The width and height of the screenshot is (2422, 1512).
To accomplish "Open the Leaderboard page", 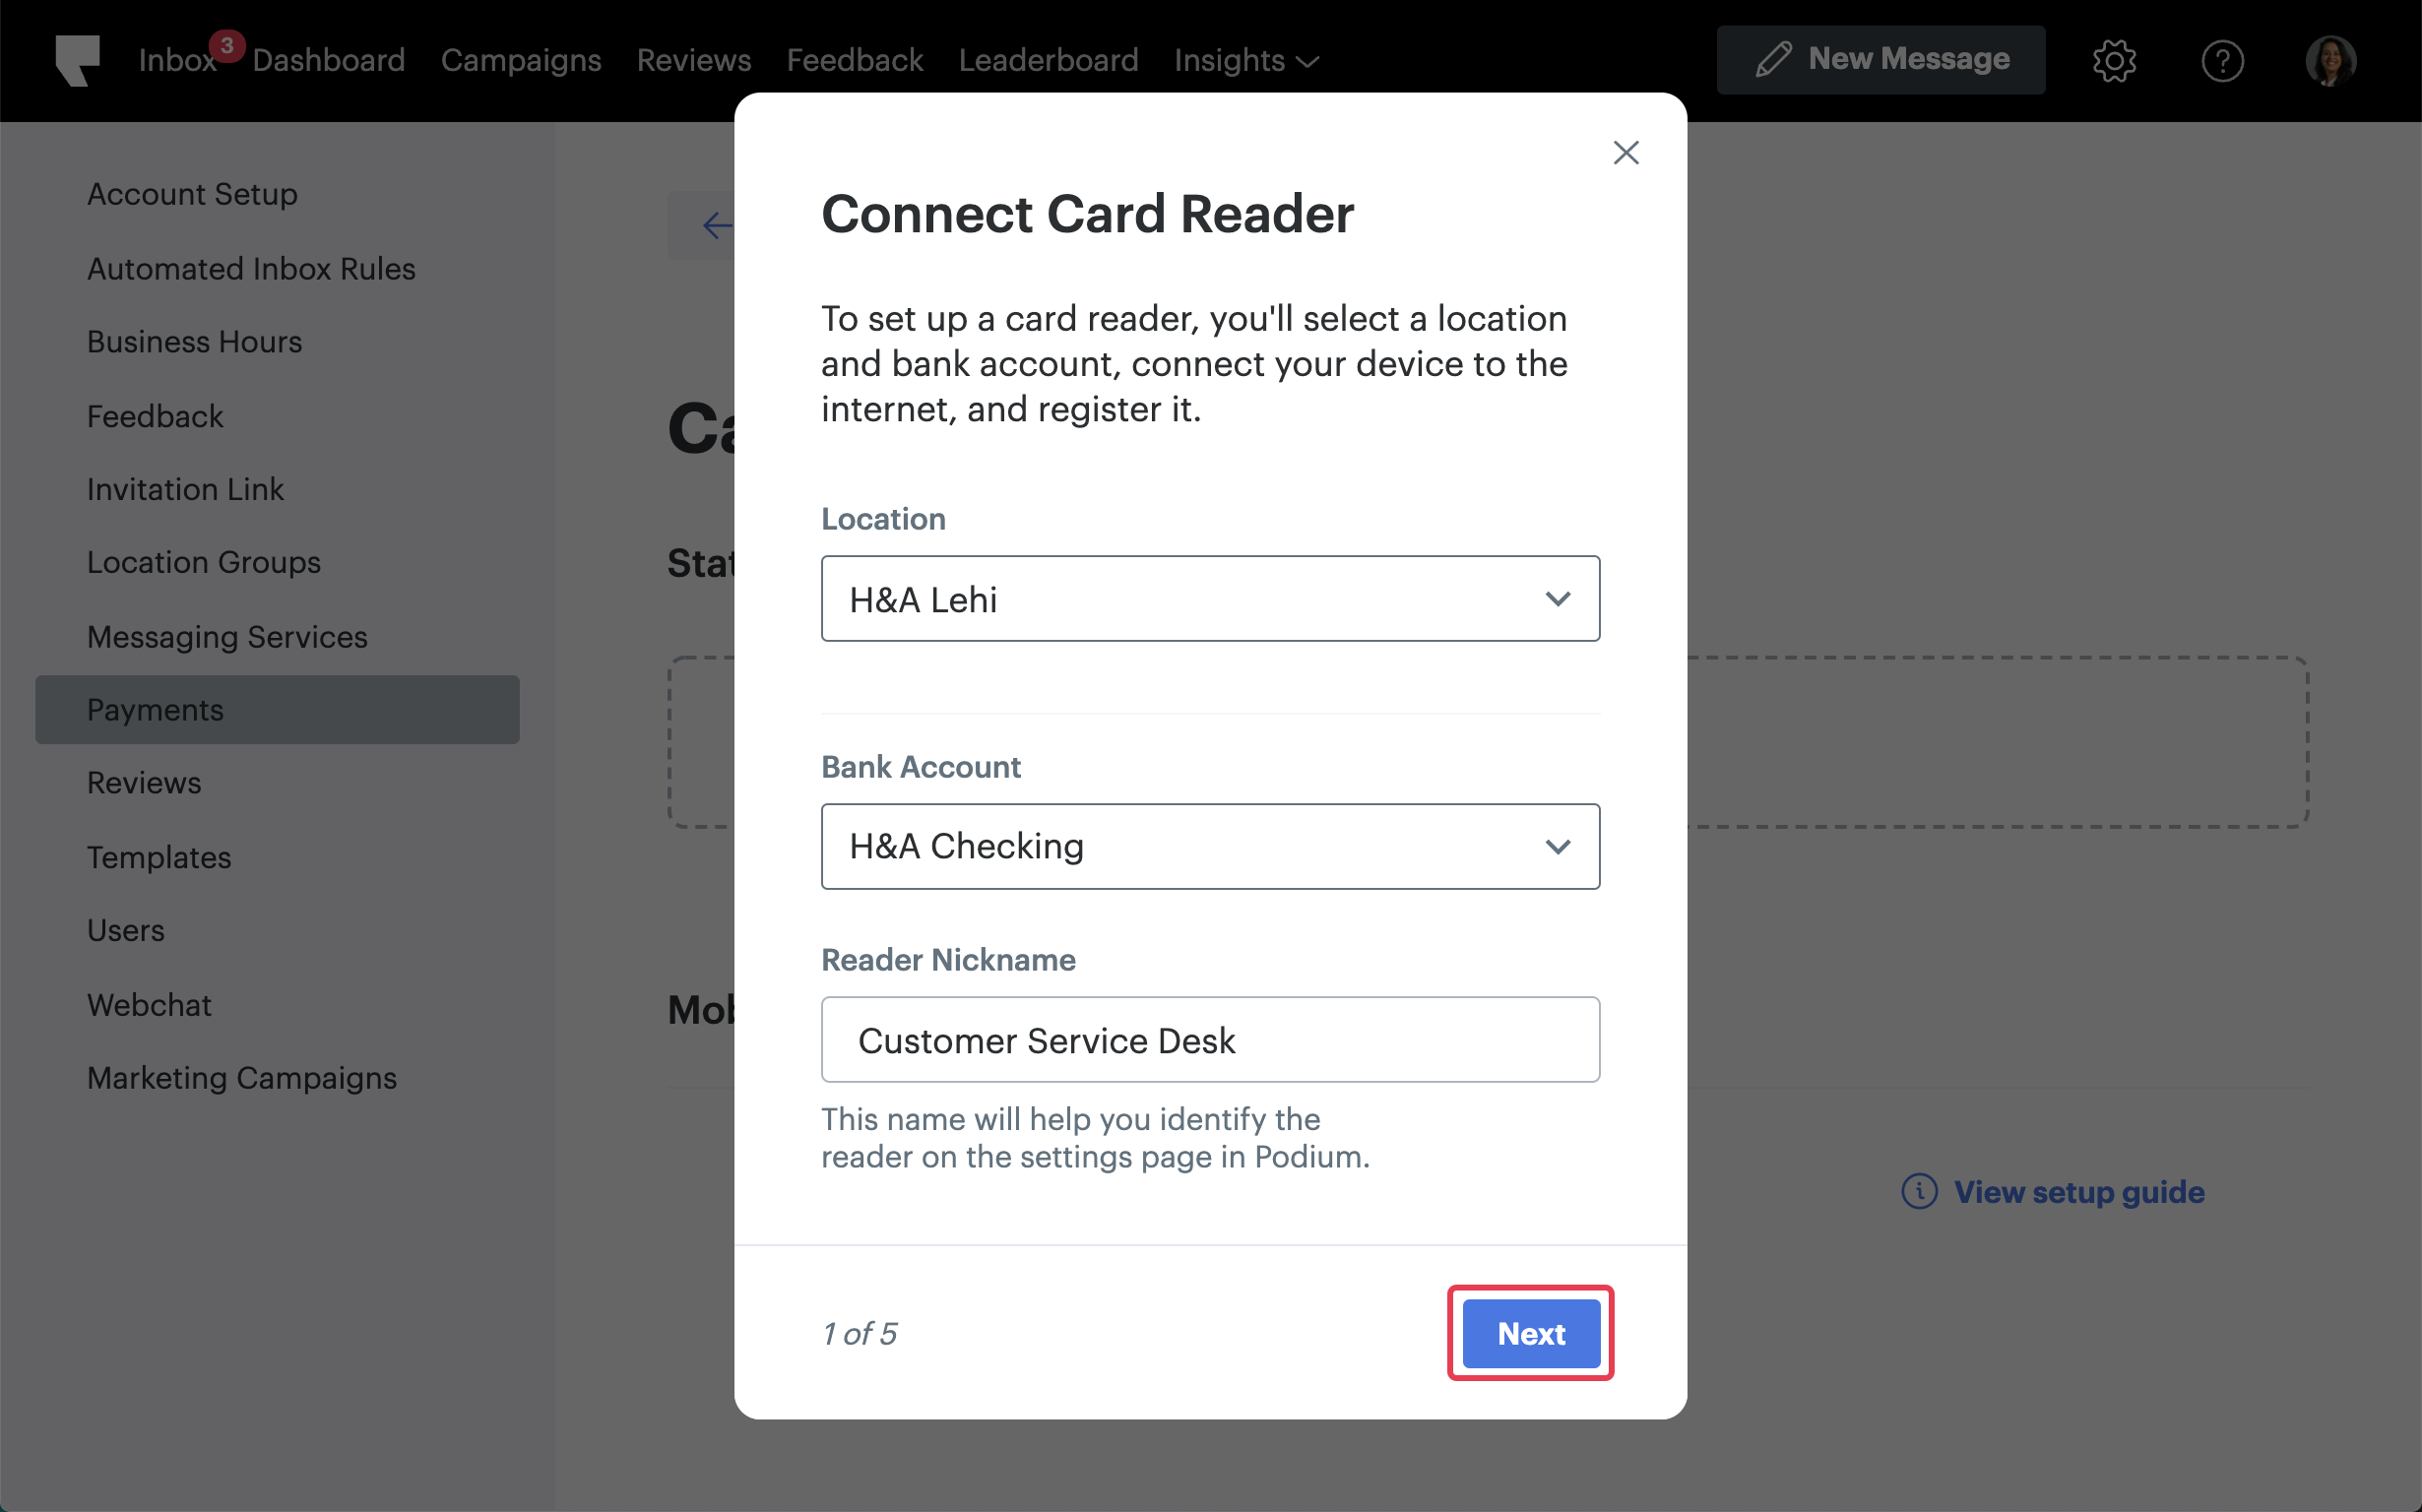I will click(x=1048, y=60).
